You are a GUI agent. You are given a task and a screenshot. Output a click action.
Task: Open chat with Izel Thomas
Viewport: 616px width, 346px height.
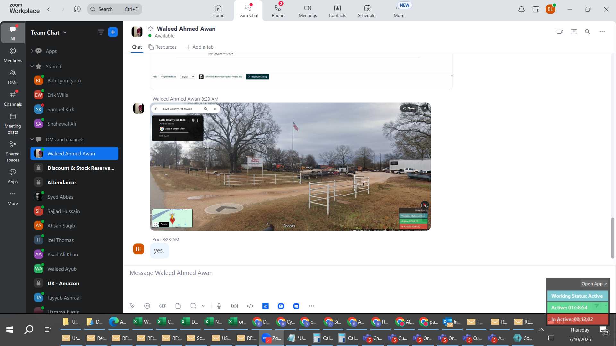[74, 240]
